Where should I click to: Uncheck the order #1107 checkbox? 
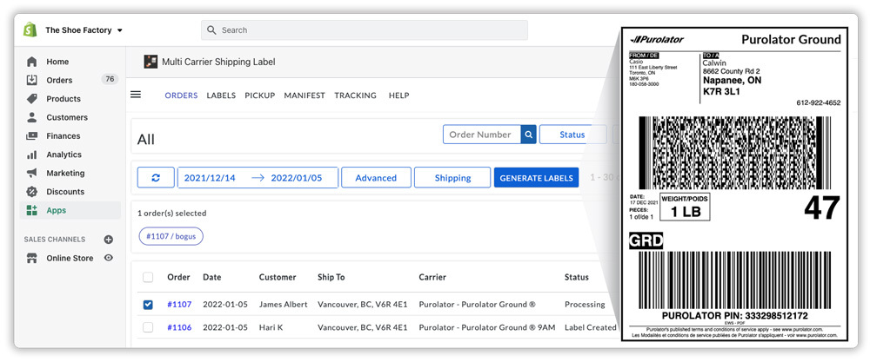pyautogui.click(x=148, y=305)
